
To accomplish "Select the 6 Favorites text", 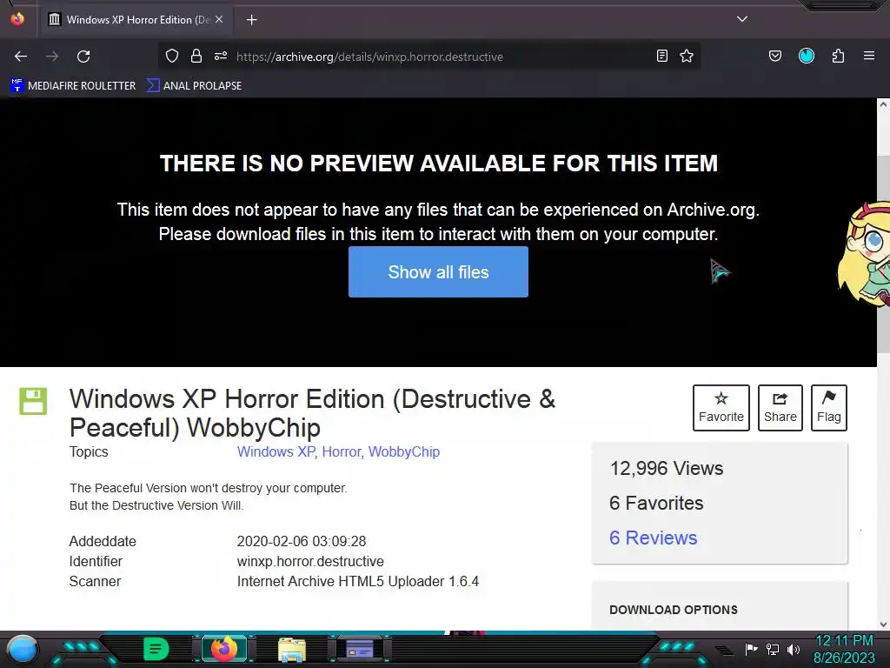I will (656, 504).
